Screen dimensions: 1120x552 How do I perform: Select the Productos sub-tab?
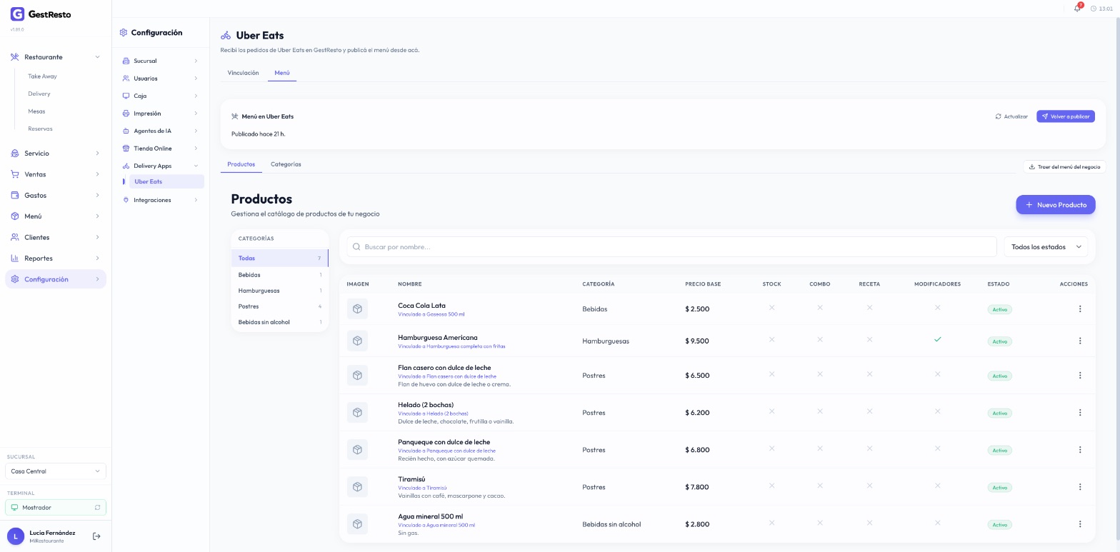pyautogui.click(x=241, y=164)
